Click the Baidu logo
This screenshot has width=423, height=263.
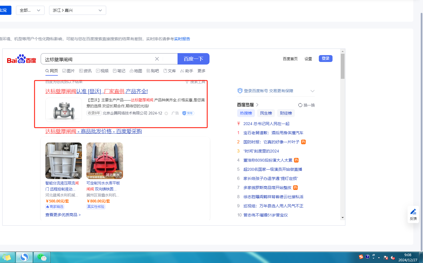pyautogui.click(x=21, y=59)
